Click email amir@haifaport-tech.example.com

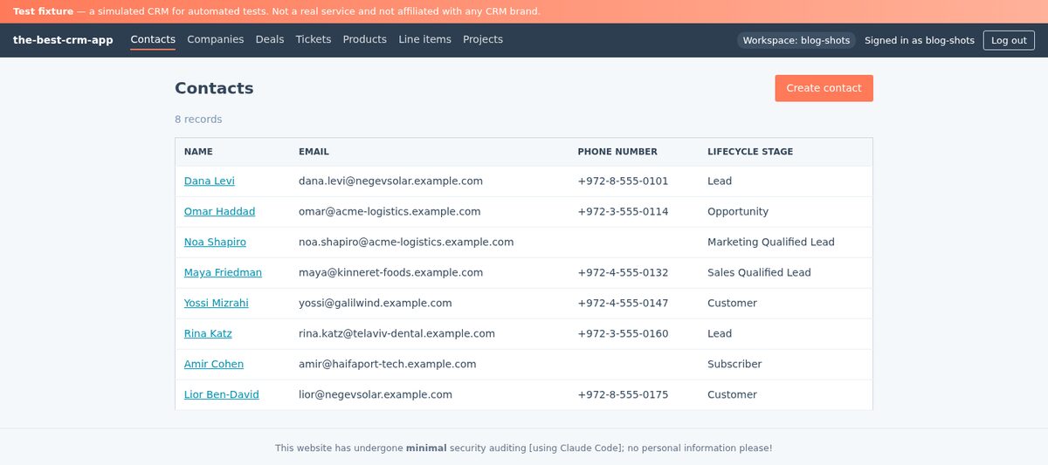click(388, 365)
